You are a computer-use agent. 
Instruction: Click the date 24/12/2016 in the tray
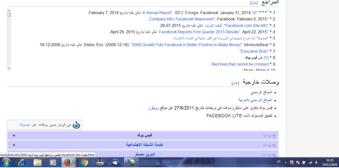click(x=329, y=165)
